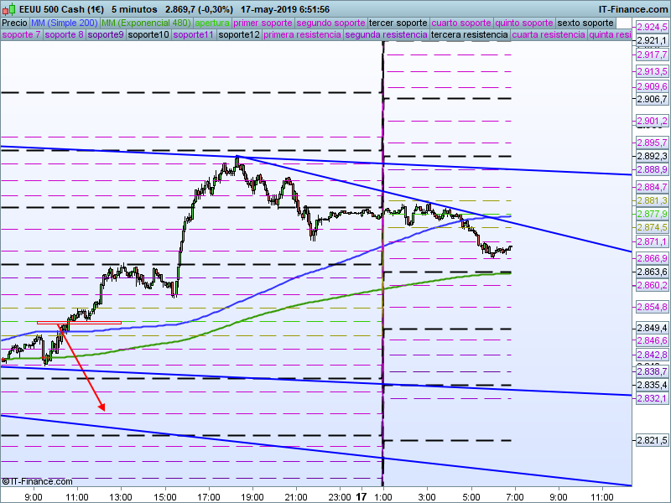Select the primera resistencia label
The width and height of the screenshot is (671, 503).
[x=302, y=34]
